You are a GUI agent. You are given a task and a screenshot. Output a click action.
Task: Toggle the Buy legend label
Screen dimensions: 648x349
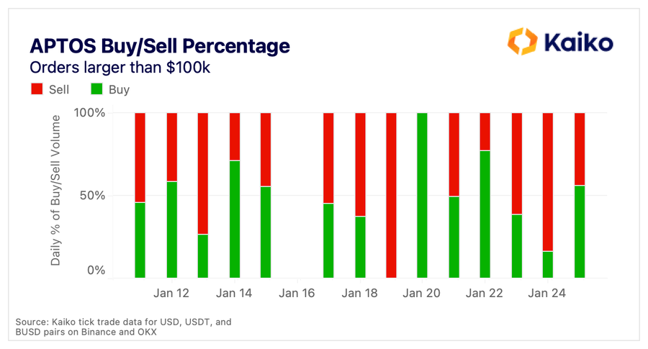pyautogui.click(x=119, y=90)
